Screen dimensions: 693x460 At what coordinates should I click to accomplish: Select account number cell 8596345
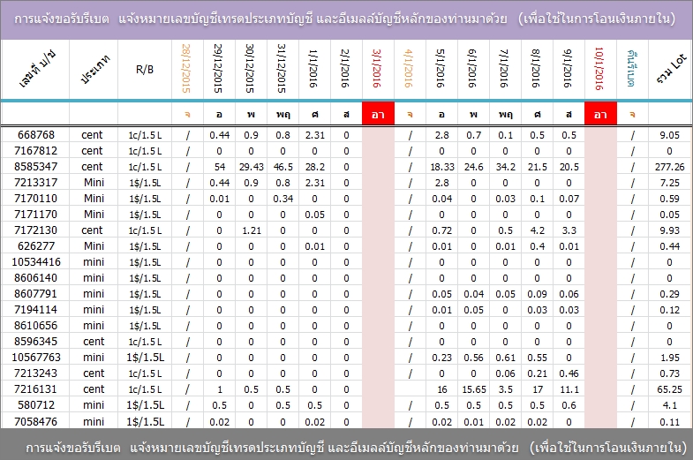click(36, 342)
